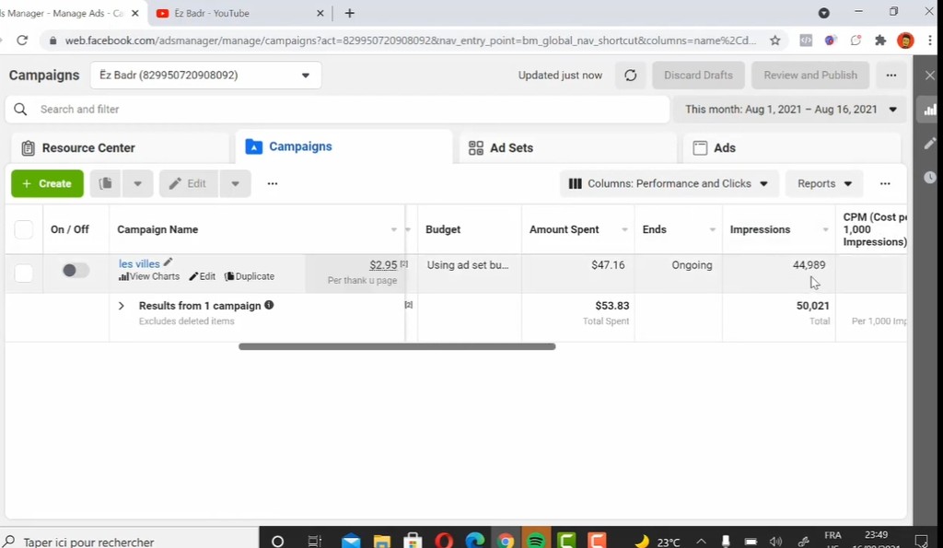Switch to the Ez Badr YouTube browser tab
Viewport: 943px width, 548px height.
pos(239,13)
